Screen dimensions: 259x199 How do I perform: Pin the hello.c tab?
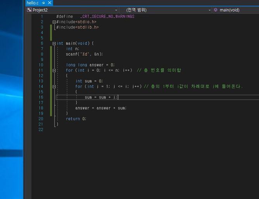point(43,3)
